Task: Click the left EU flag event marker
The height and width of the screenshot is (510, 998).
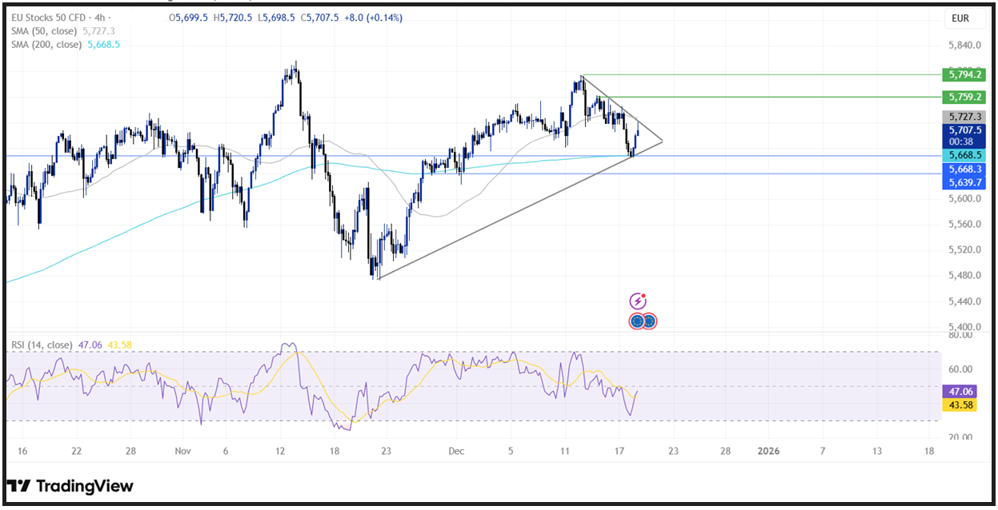Action: pos(637,321)
